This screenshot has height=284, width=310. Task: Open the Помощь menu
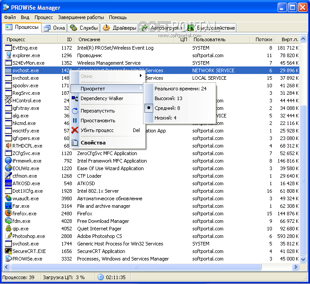(118, 17)
